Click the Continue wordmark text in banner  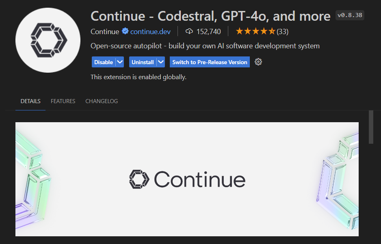(x=199, y=179)
